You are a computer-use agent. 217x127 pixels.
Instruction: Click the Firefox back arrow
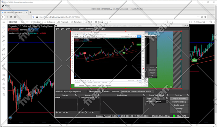click(3, 17)
